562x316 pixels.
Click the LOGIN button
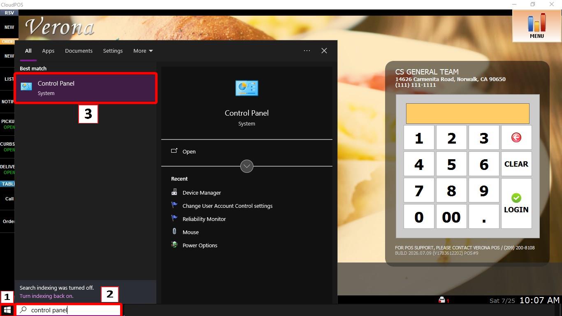coord(516,203)
